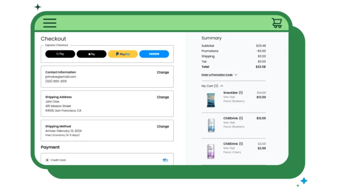Click the dark sparkle icon at top left
Viewport: 338px width, 190px height.
point(38,7)
